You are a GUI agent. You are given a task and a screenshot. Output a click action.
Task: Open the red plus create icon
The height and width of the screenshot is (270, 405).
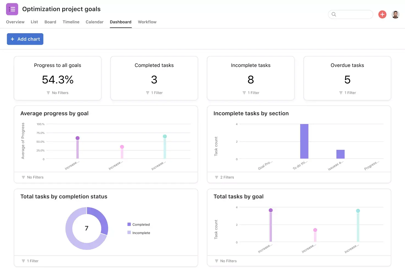point(382,14)
